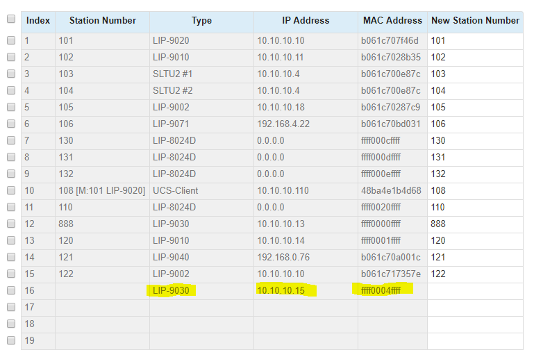This screenshot has width=534, height=350.
Task: Edit New Station Number field showing 130
Action: [x=475, y=141]
